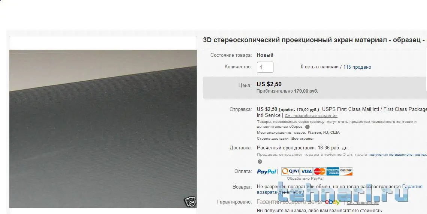The image size is (427, 214).
Task: Click the Discover card icon
Action: point(346,171)
